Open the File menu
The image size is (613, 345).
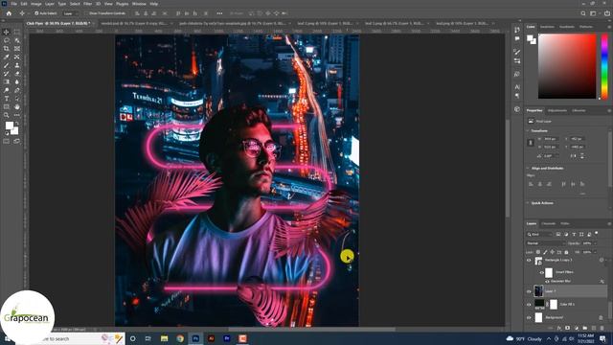point(13,4)
